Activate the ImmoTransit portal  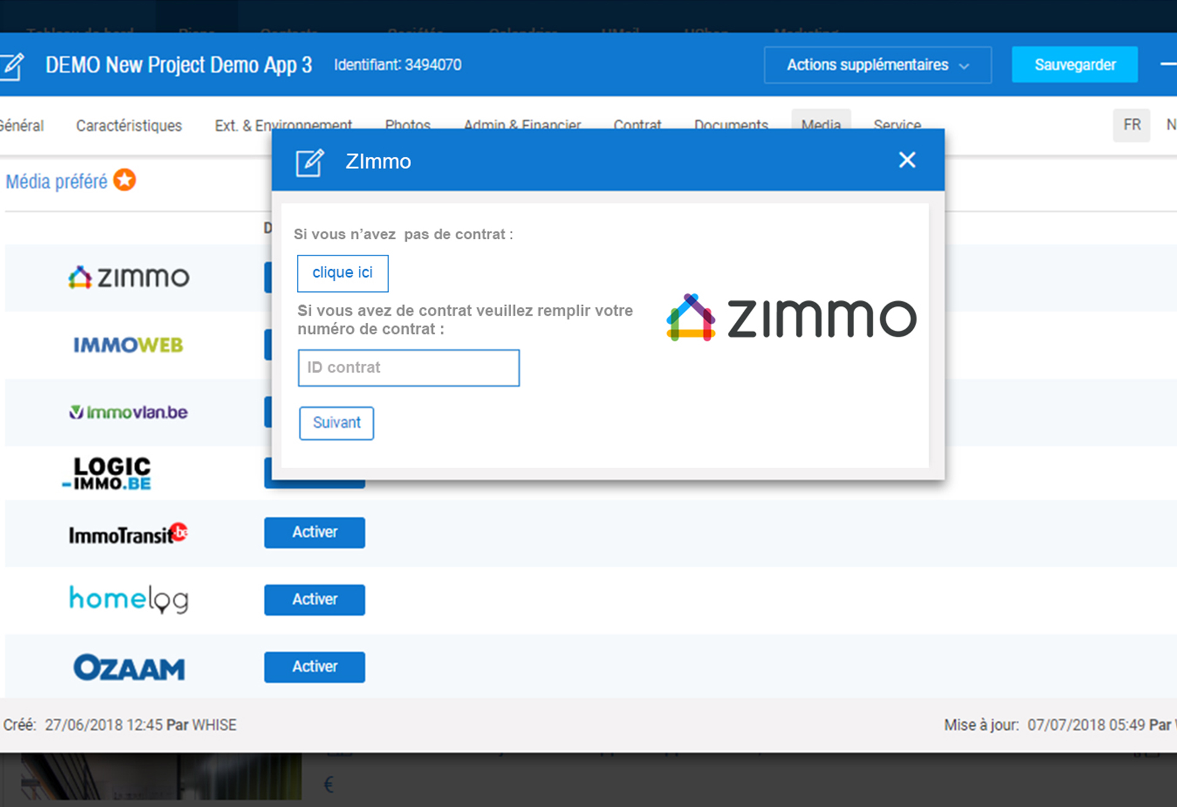[315, 532]
